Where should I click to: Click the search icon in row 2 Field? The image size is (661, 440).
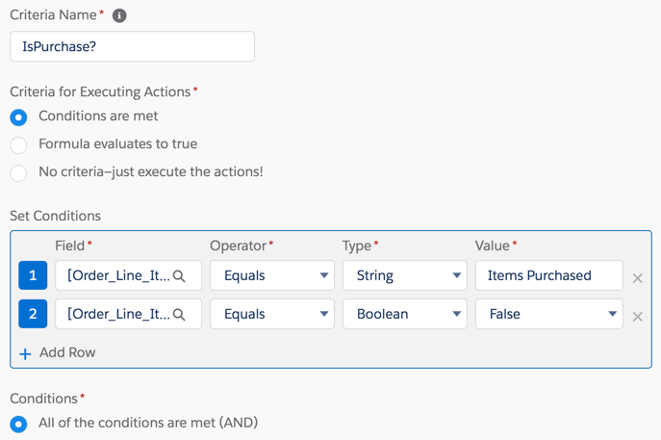[x=179, y=315]
